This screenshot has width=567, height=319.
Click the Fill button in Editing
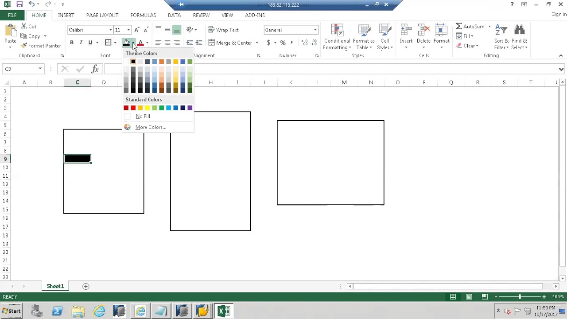(465, 36)
